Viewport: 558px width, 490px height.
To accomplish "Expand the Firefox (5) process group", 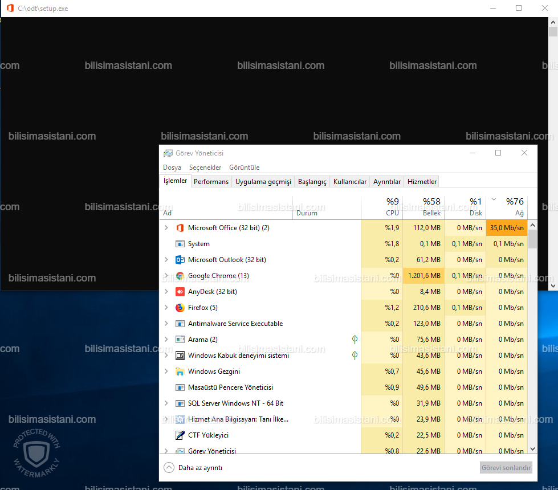I will [x=166, y=308].
